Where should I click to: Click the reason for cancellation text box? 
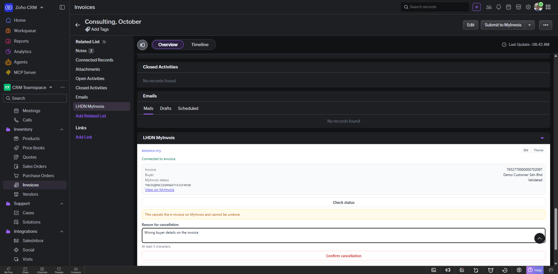pyautogui.click(x=344, y=235)
